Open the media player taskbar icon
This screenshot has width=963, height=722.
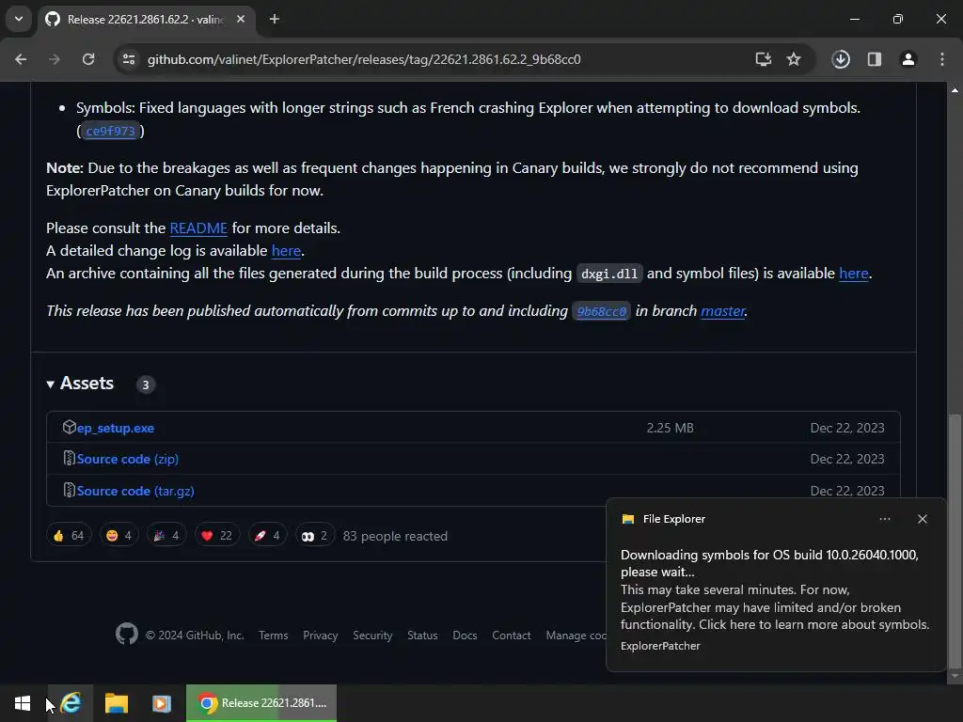(162, 703)
